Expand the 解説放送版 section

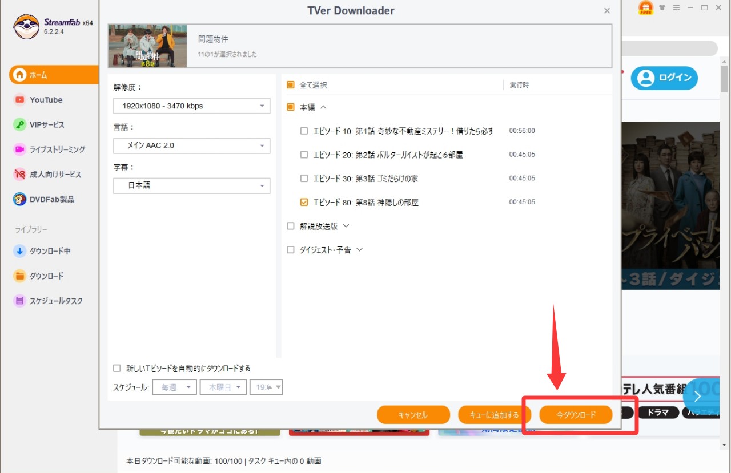click(346, 226)
